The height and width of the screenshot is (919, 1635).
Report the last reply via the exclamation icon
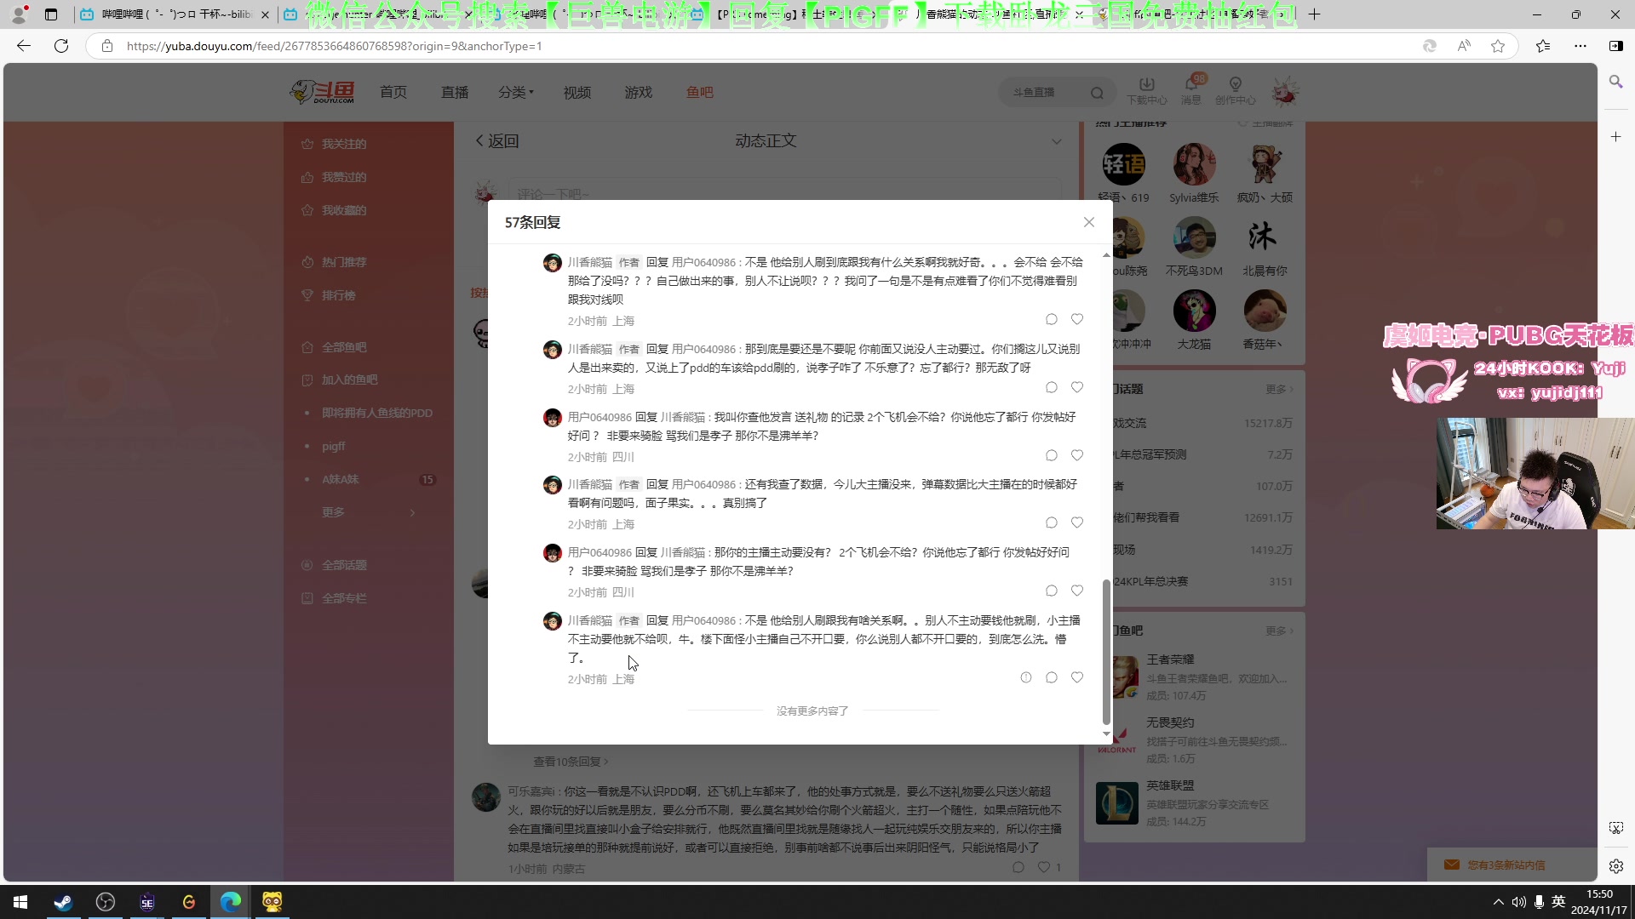tap(1026, 677)
